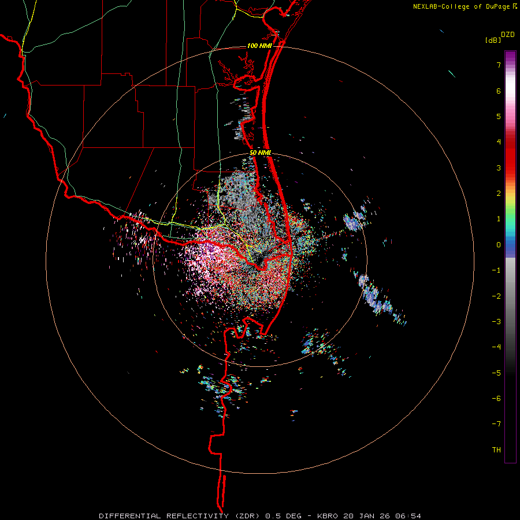
Task: Click the 6 value on color scale
Action: click(x=499, y=91)
